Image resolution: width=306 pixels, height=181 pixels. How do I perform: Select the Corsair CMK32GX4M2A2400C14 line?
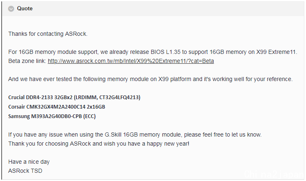[x=57, y=107]
